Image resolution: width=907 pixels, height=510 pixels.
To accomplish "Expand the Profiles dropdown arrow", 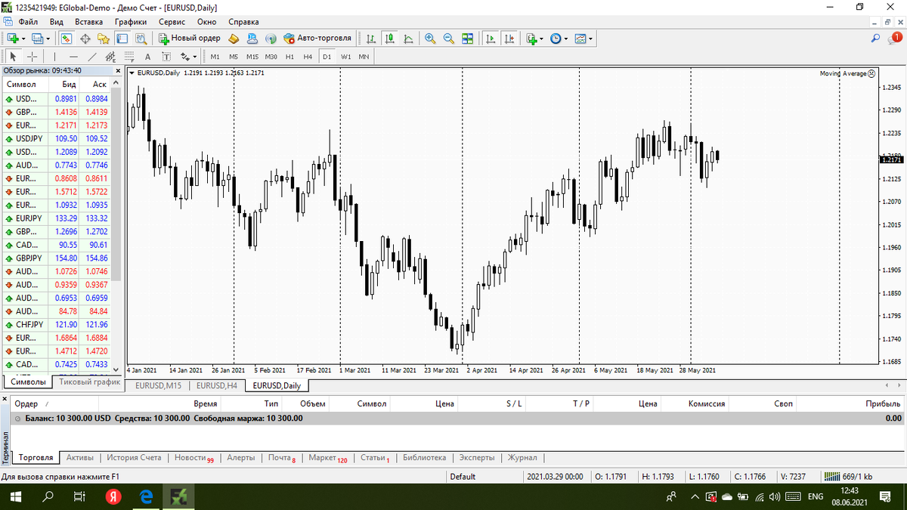I will click(x=48, y=39).
